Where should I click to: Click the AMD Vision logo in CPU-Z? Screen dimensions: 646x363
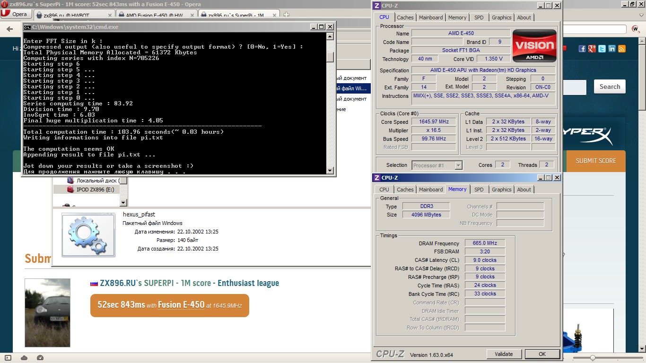click(534, 46)
